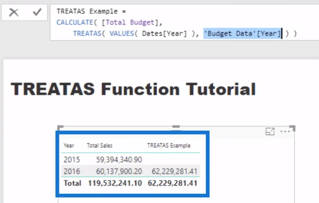Click the VALUES function in the formula
The height and width of the screenshot is (203, 319).
[122, 33]
